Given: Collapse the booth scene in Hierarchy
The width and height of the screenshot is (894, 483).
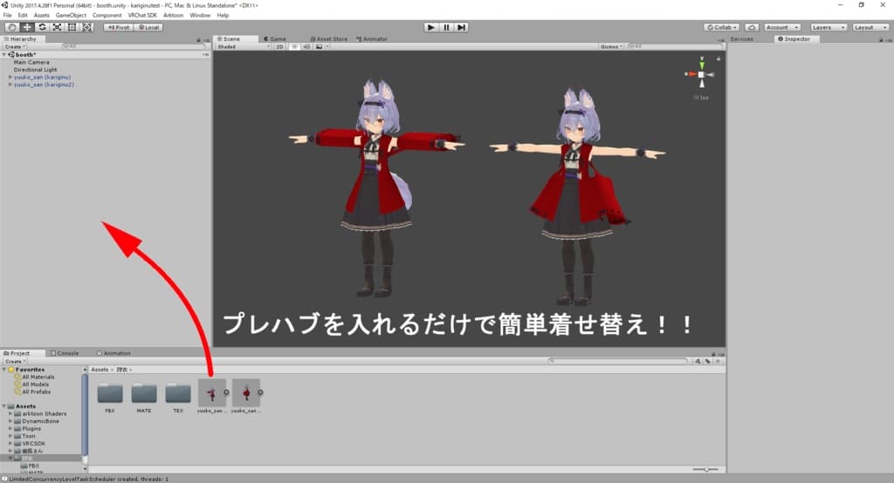Looking at the screenshot, I should (4, 55).
